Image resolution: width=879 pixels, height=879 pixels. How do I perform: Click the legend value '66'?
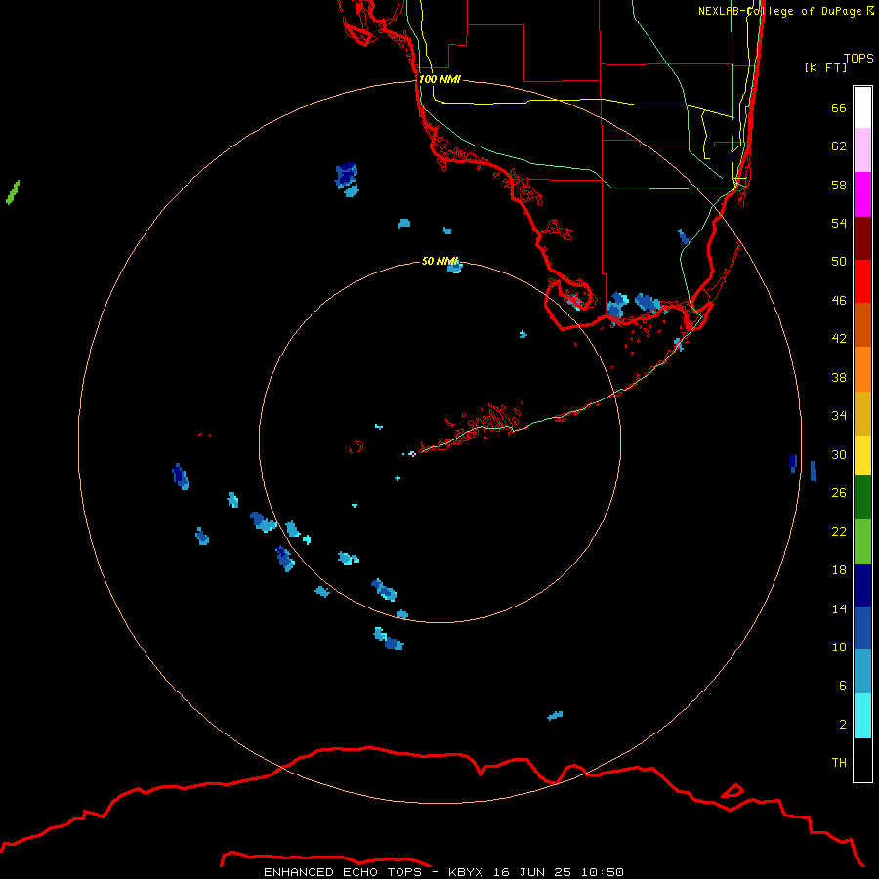click(x=839, y=107)
